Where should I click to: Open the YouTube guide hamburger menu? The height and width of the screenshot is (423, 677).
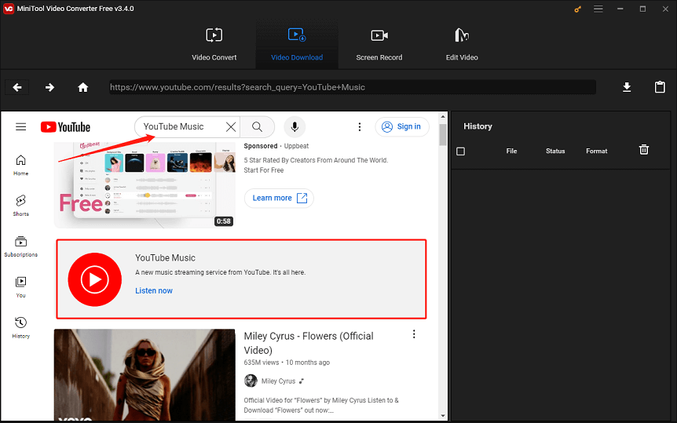pos(20,127)
